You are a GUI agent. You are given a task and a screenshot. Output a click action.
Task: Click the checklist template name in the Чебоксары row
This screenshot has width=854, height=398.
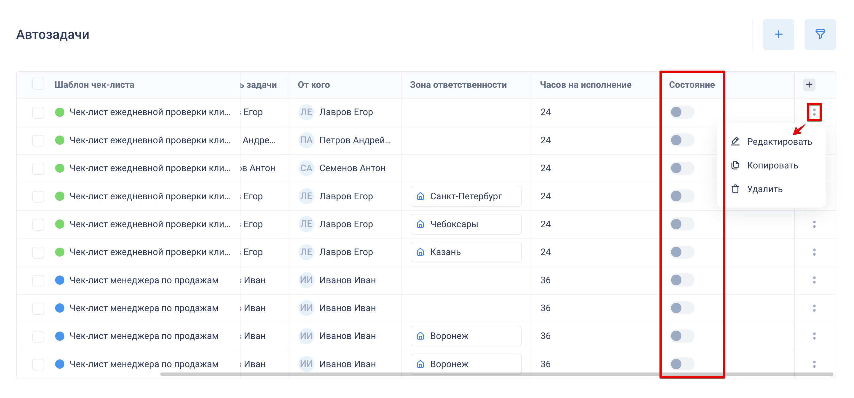point(150,224)
